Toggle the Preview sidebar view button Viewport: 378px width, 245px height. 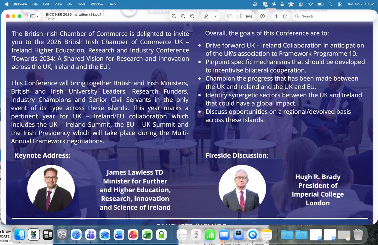pos(33,16)
